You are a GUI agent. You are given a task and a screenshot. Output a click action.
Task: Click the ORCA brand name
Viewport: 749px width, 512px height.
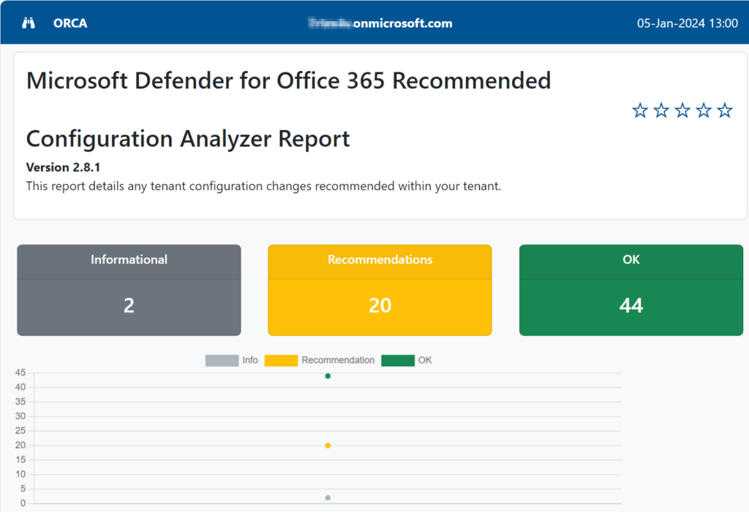pyautogui.click(x=70, y=23)
